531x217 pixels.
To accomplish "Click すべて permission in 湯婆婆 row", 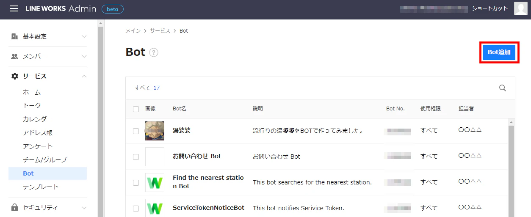I will click(429, 131).
